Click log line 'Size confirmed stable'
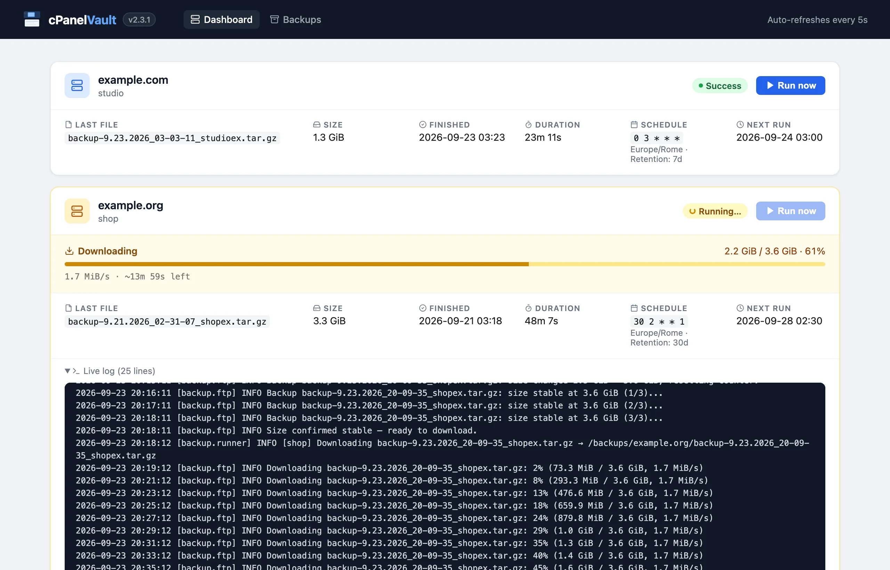Screen dimensions: 890x570 point(276,431)
